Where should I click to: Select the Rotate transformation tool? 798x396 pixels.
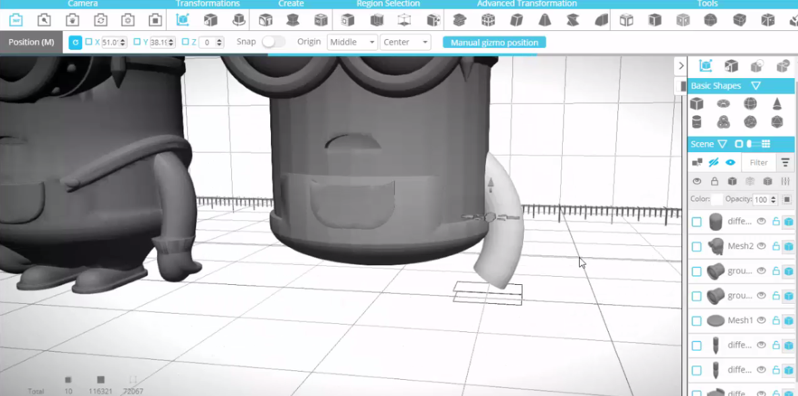239,20
